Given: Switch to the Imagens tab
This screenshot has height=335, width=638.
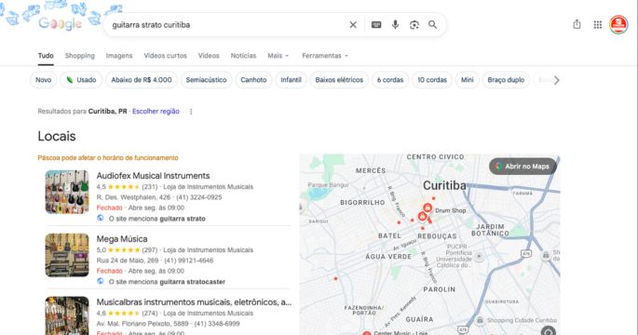Looking at the screenshot, I should 119,56.
